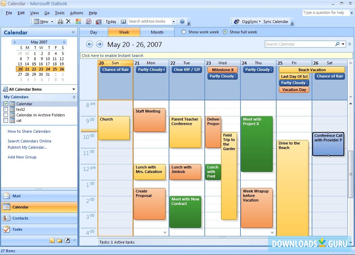The width and height of the screenshot is (355, 255).
Task: Click Add New Group link
Action: [22, 157]
